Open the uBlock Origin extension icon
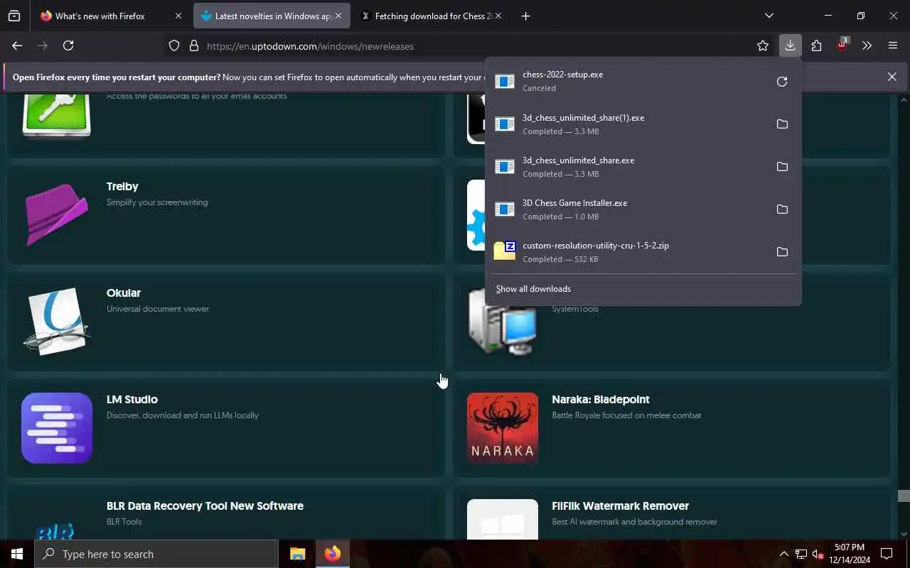 click(x=842, y=45)
